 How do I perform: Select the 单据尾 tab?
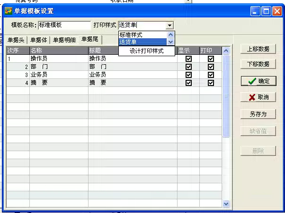(x=90, y=39)
